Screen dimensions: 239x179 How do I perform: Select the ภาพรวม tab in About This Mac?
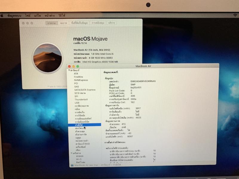point(52,23)
